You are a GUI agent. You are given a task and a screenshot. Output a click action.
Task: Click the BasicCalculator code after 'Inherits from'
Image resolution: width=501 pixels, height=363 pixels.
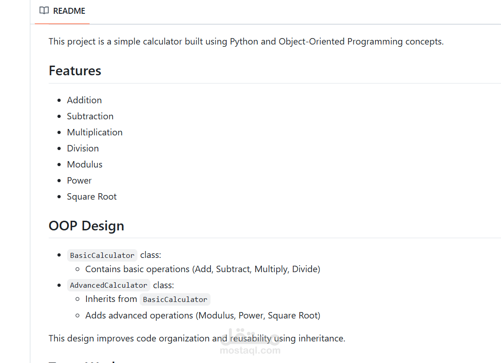click(175, 299)
